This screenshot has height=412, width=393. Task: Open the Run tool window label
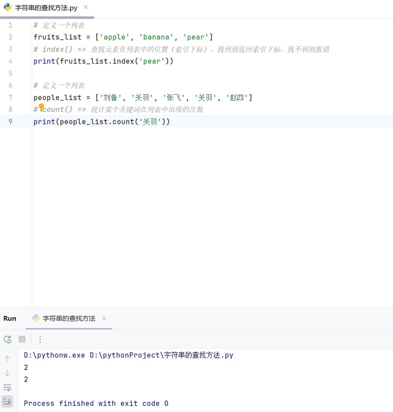point(10,318)
